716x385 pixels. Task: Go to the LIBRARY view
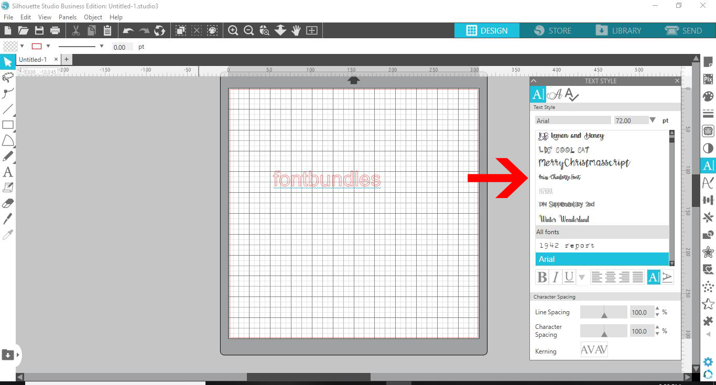click(x=618, y=30)
